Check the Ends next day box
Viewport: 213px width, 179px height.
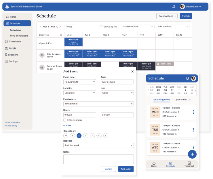tap(65, 120)
